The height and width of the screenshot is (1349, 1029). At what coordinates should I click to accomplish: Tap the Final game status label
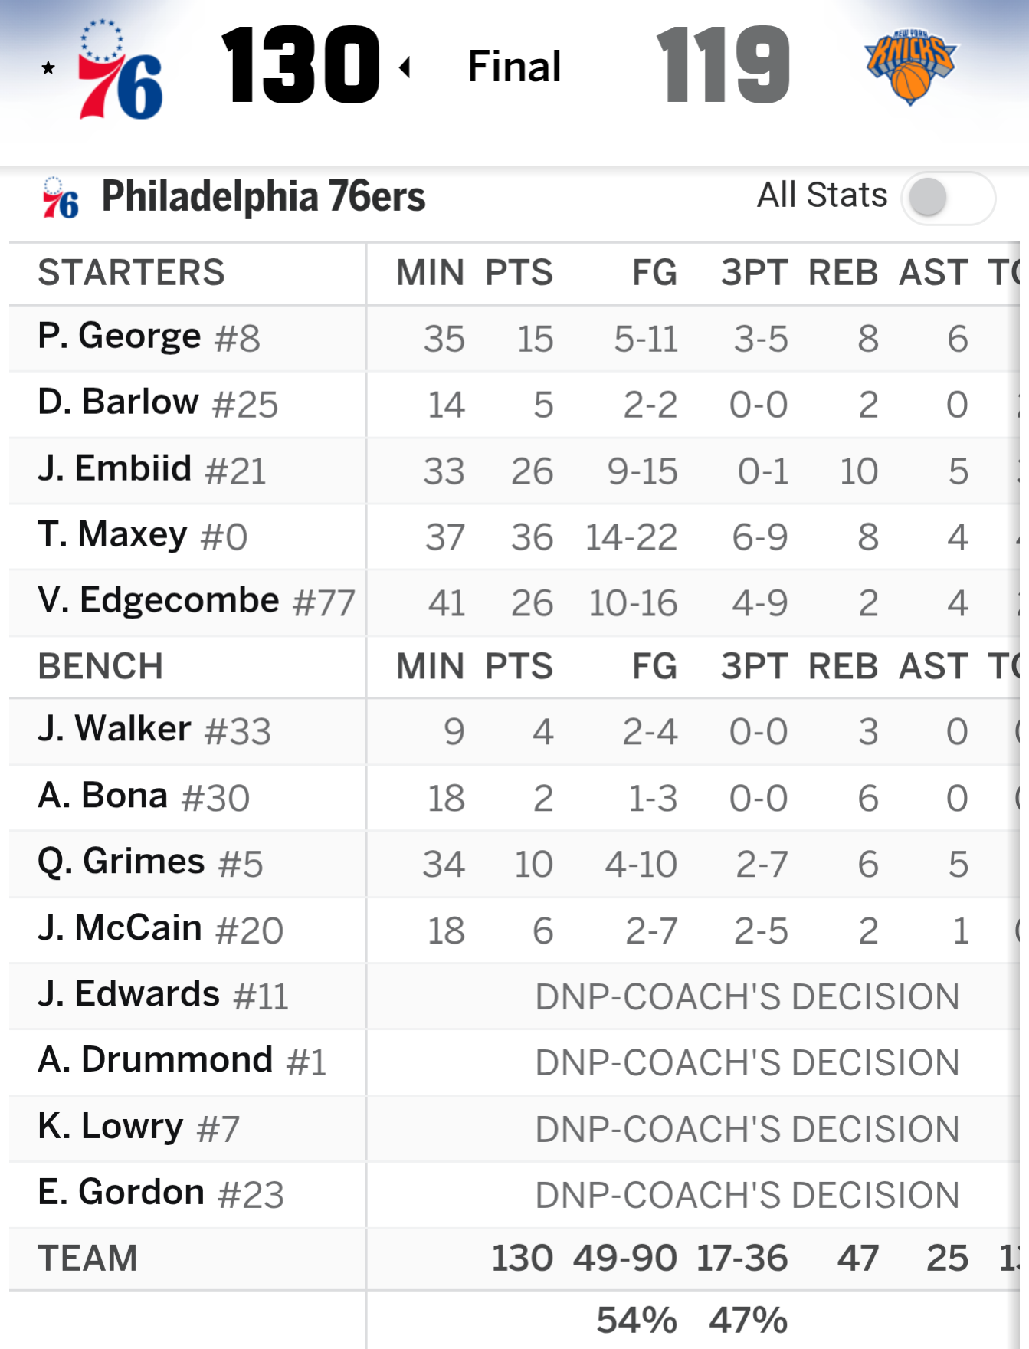(514, 67)
